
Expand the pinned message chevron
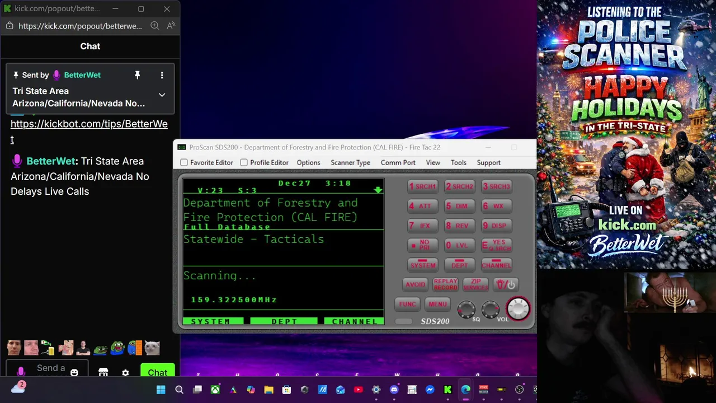point(162,95)
